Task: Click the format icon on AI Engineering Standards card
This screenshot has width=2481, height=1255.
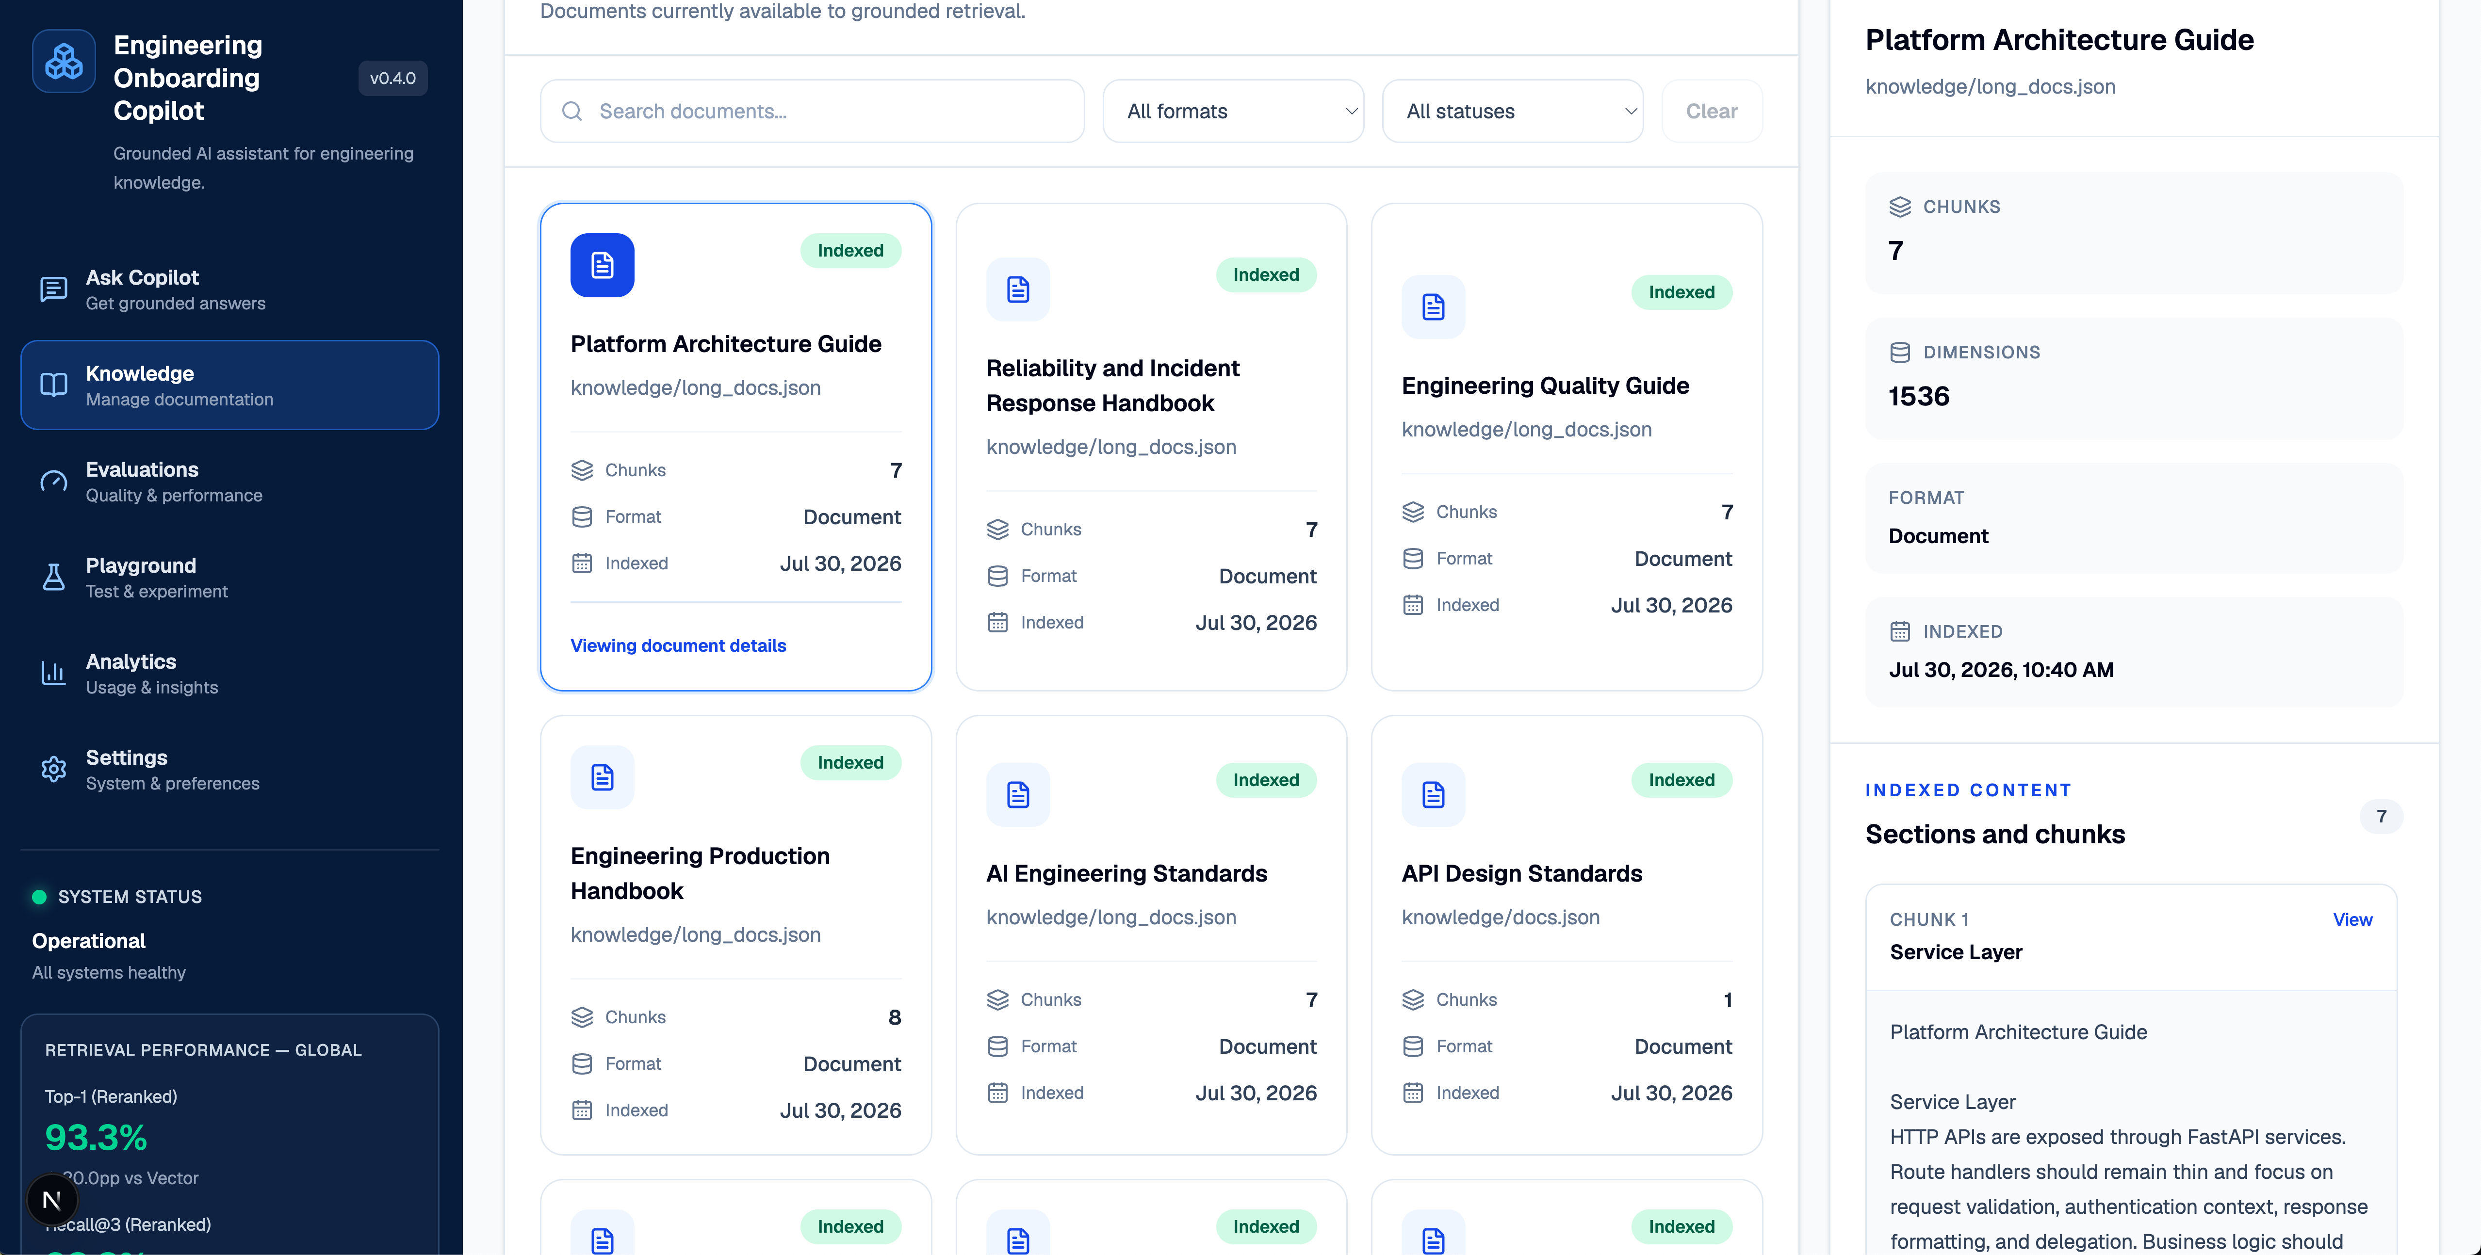Action: (998, 1046)
